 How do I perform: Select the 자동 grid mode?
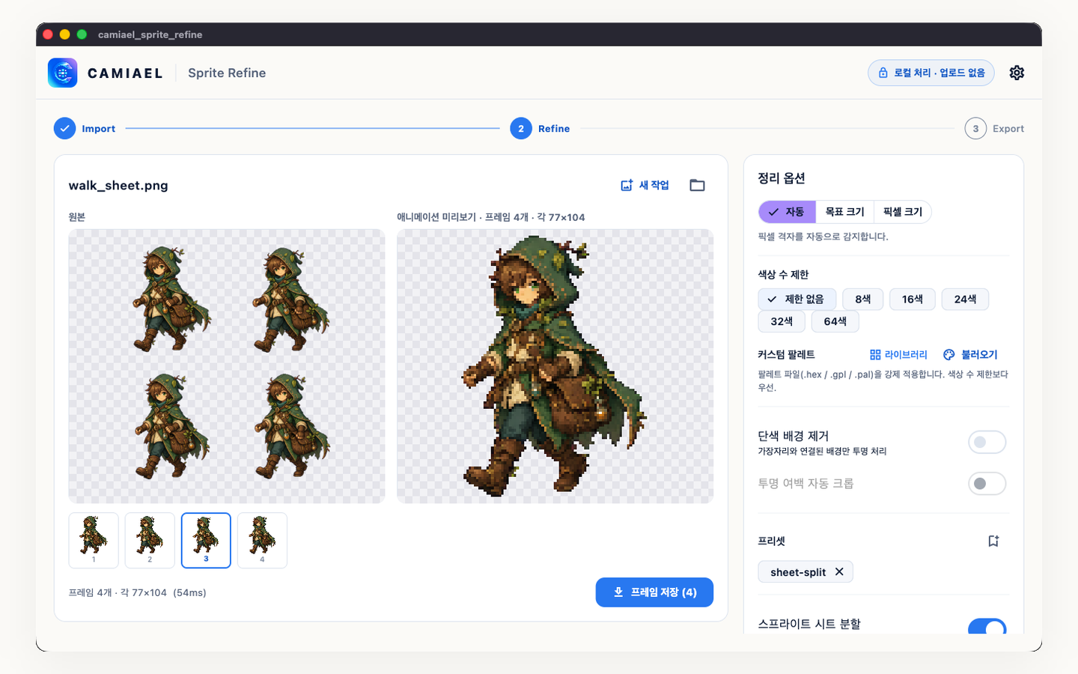pos(787,212)
